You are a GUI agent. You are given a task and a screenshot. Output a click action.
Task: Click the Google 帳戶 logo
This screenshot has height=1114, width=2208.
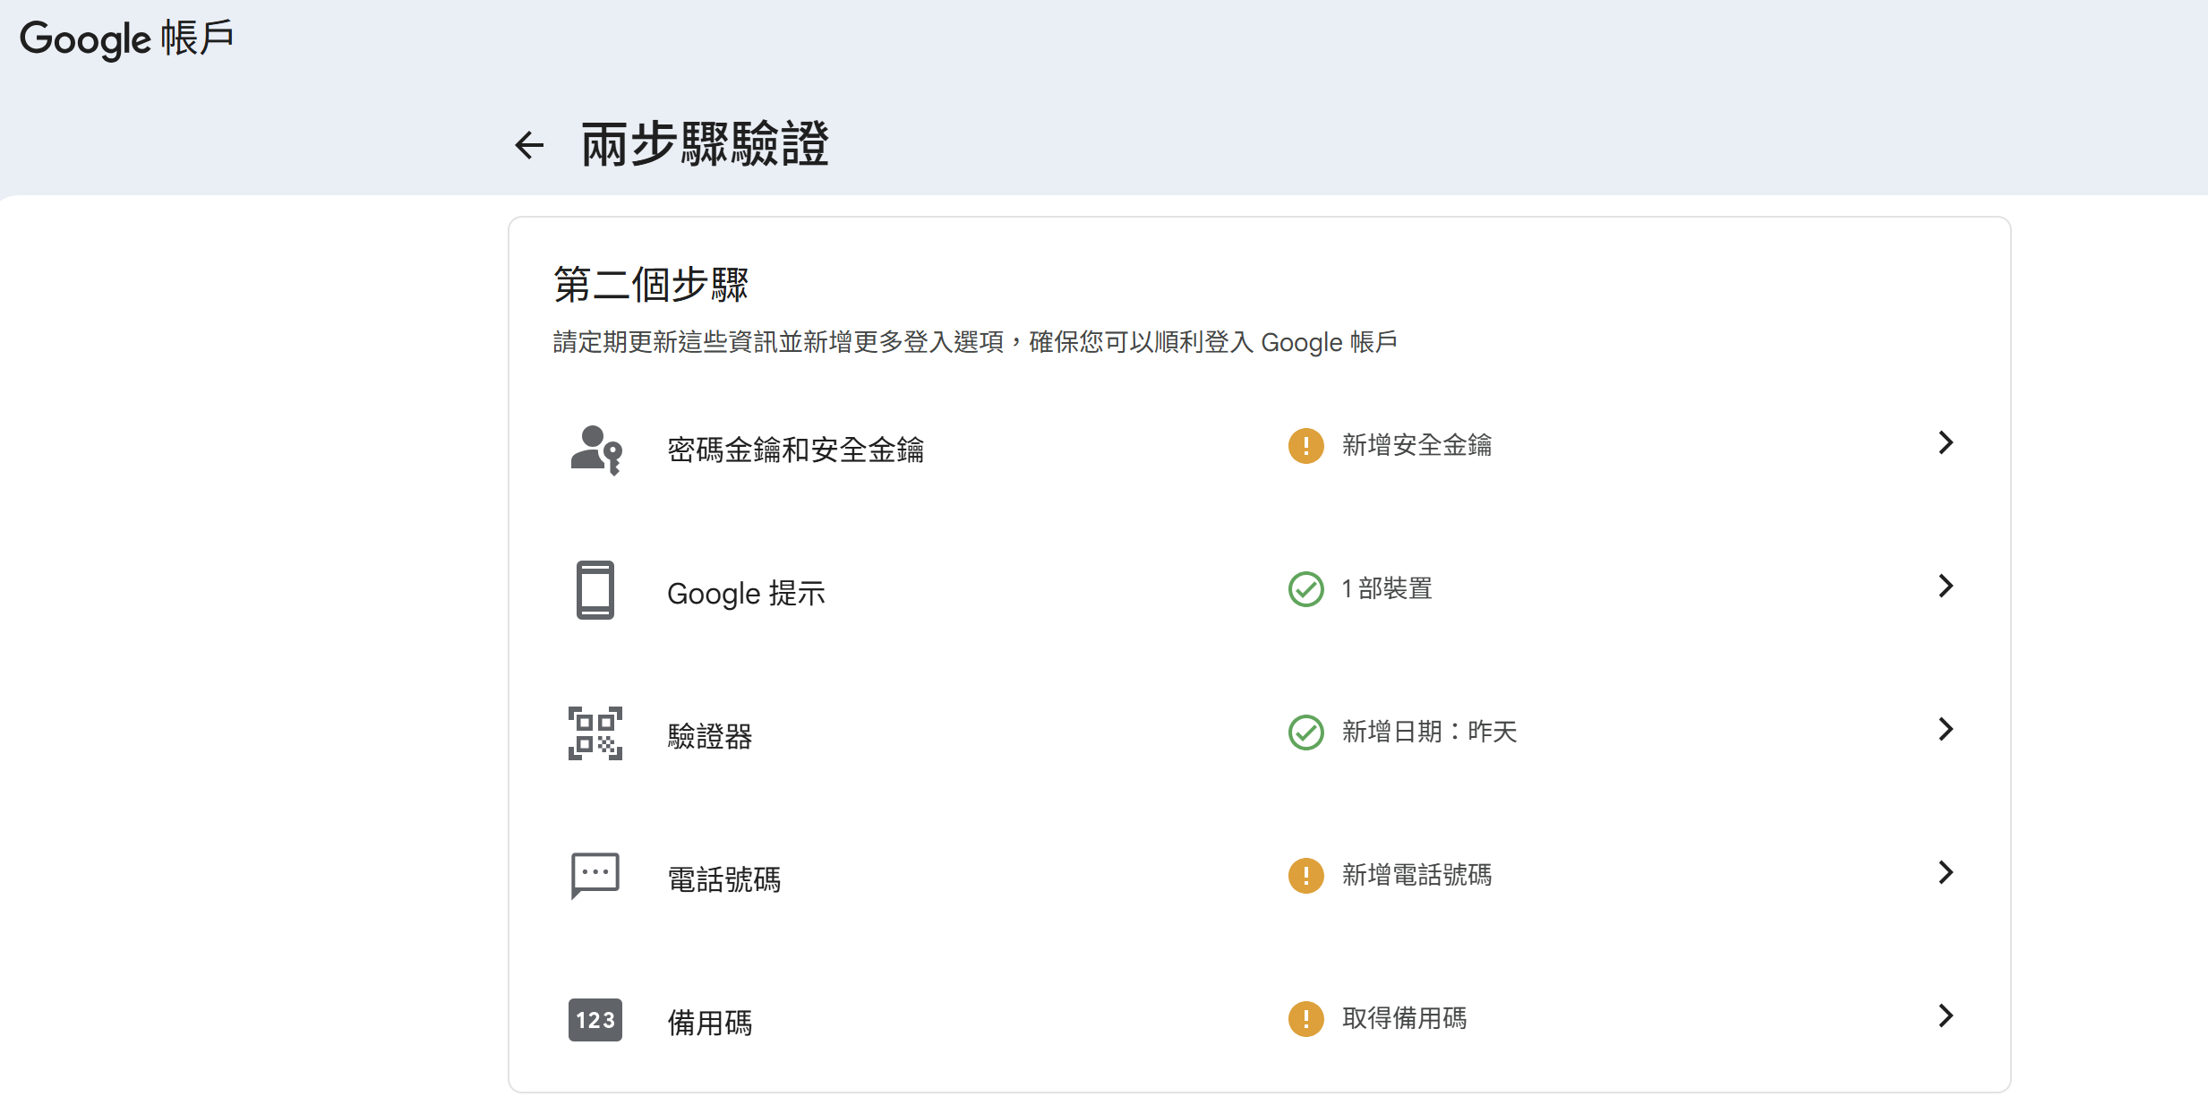(126, 39)
